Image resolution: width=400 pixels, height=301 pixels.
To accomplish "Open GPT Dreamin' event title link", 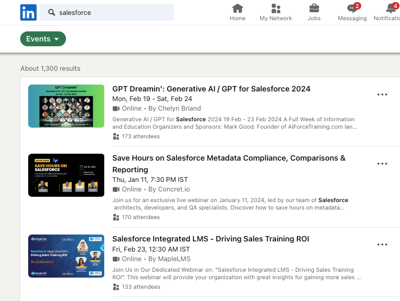I will click(x=211, y=89).
